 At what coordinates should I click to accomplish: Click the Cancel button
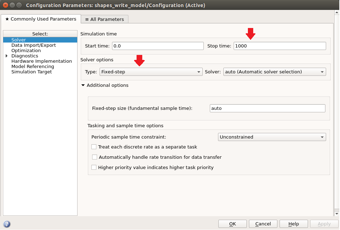(263, 224)
